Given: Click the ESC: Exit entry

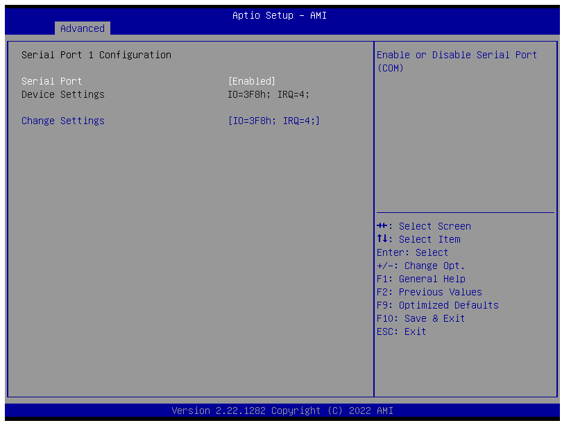Looking at the screenshot, I should click(x=402, y=331).
